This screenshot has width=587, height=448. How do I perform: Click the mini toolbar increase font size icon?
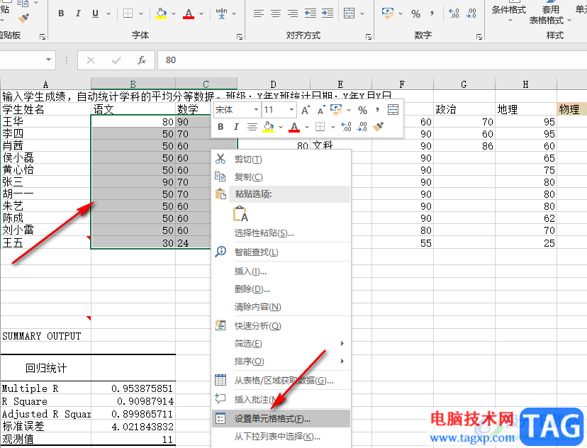pyautogui.click(x=306, y=110)
